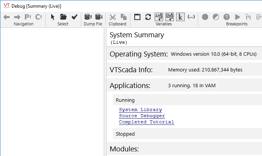Open the System Library link

click(x=140, y=110)
